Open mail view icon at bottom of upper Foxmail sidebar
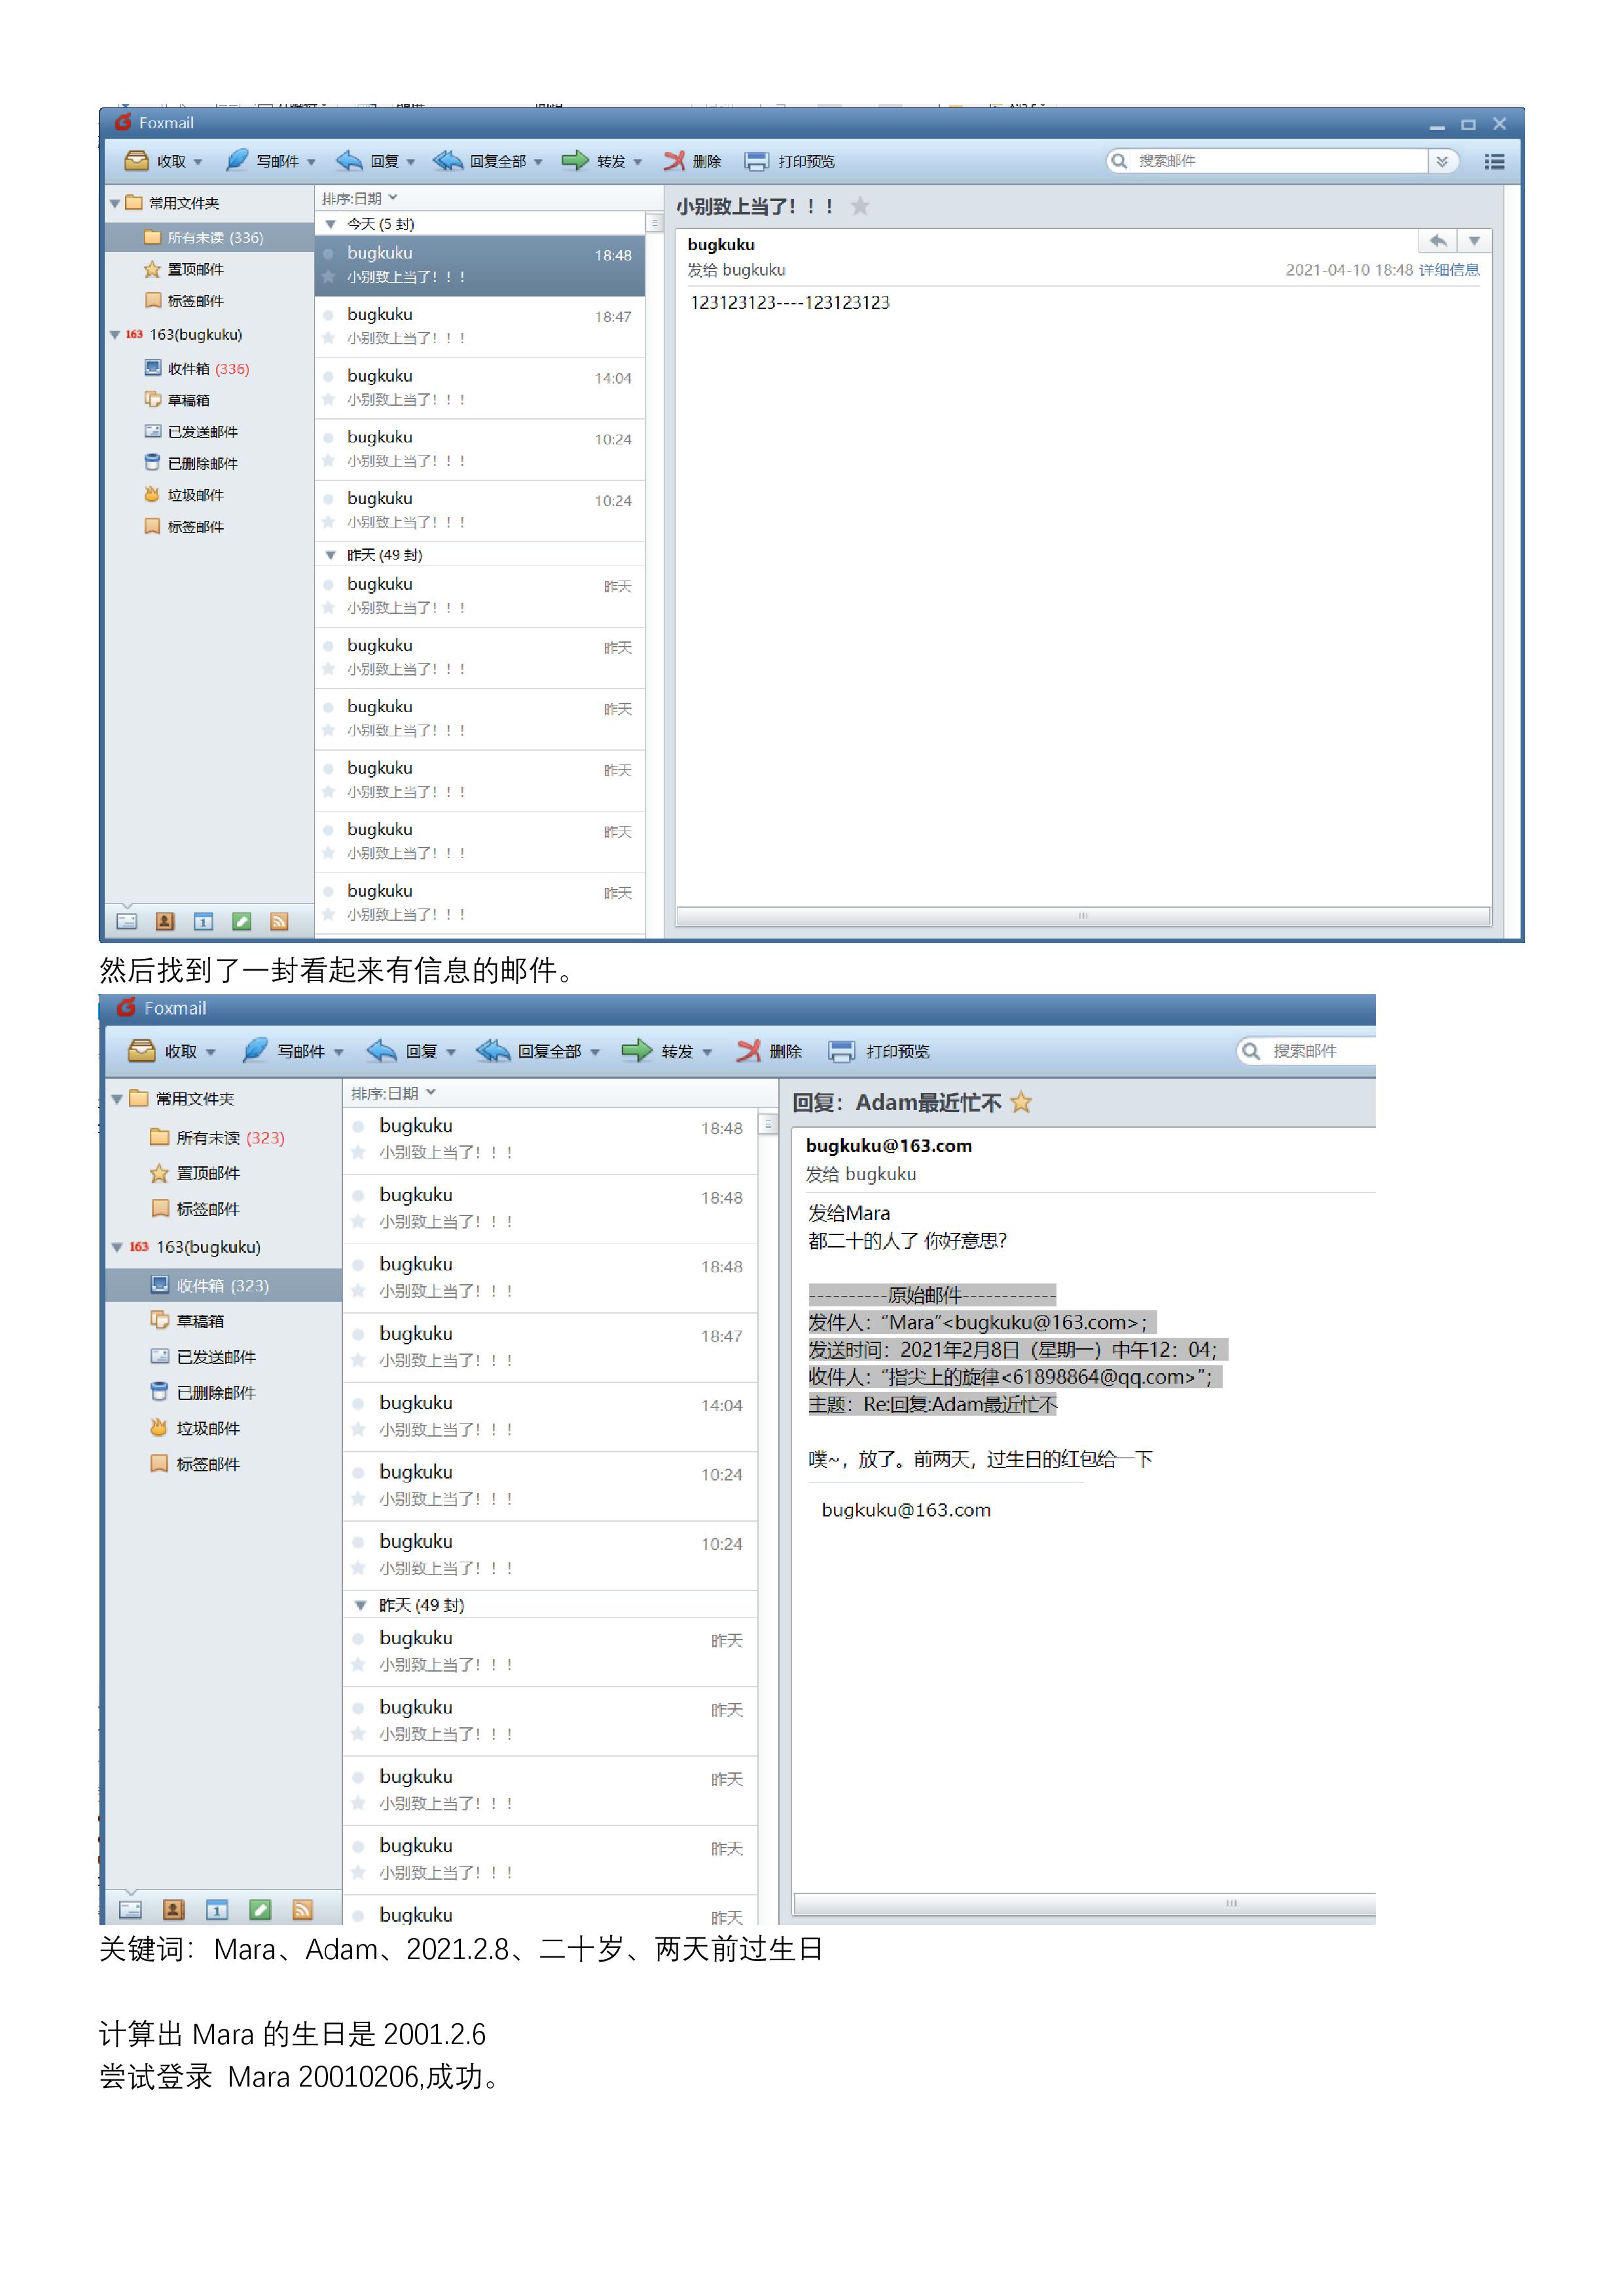Screen dimensions: 1624x2296 127,921
